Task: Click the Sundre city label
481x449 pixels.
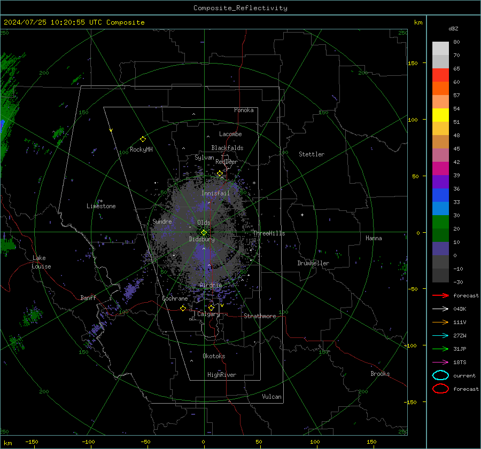Action: (162, 221)
